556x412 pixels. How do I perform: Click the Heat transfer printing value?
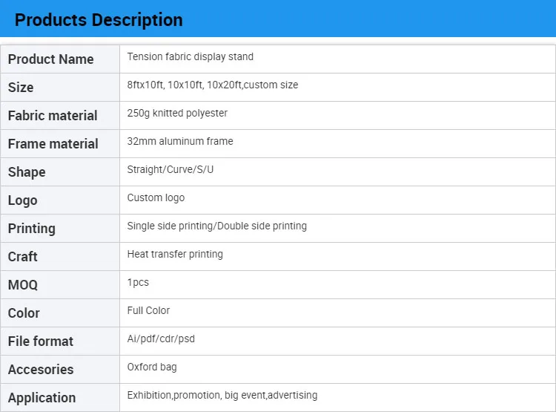pyautogui.click(x=175, y=254)
